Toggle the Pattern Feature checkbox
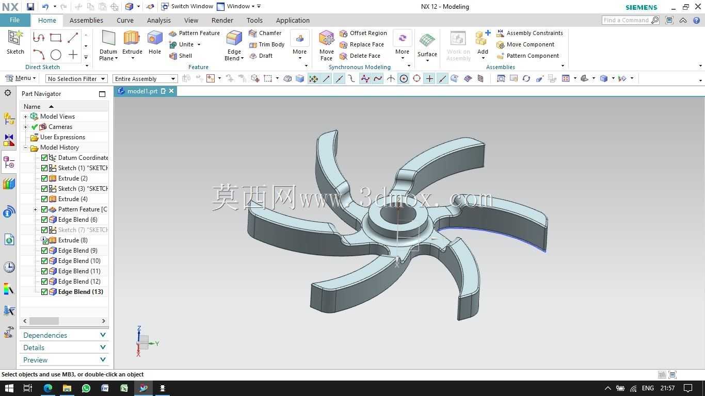The image size is (705, 396). point(44,209)
